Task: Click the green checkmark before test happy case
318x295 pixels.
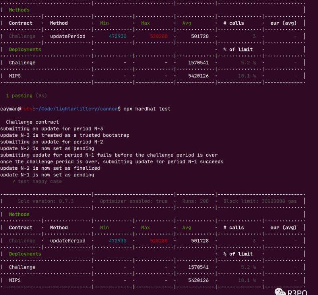Action: [14, 181]
